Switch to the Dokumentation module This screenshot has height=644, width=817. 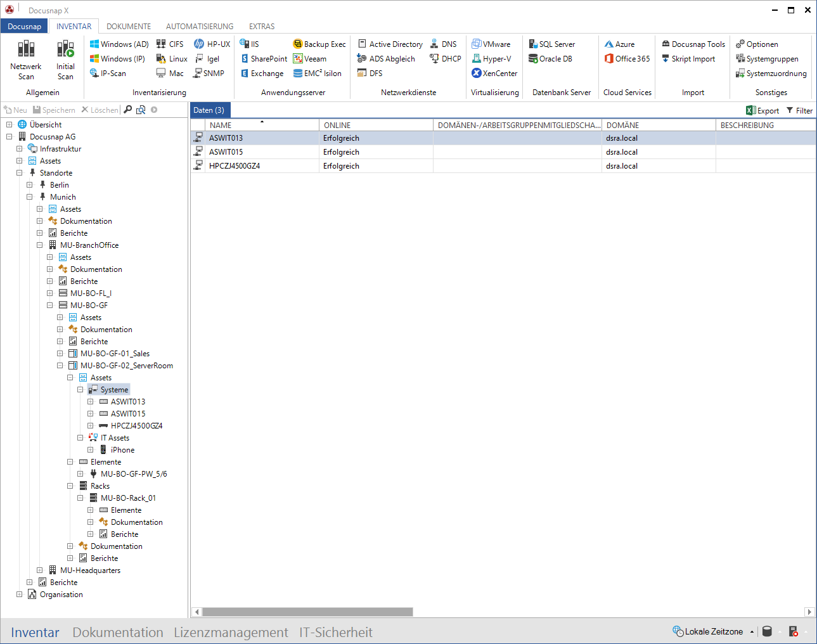coord(118,633)
